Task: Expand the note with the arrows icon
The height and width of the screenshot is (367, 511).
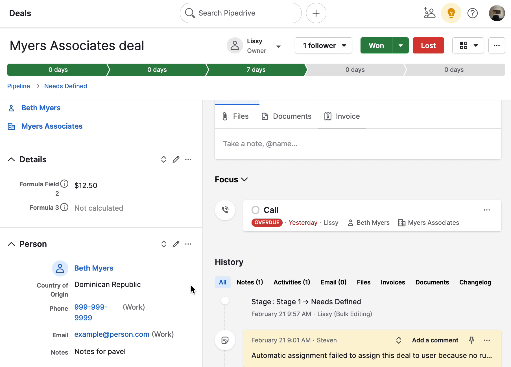Action: [399, 340]
